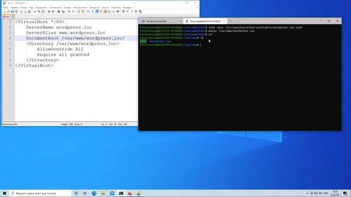Open the Синтаксисы menu in Notepad++
The width and height of the screenshot is (351, 197).
pos(55,8)
